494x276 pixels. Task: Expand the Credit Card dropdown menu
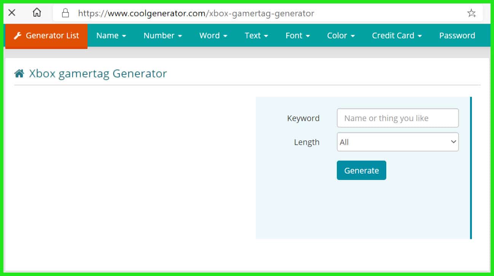[x=397, y=36]
